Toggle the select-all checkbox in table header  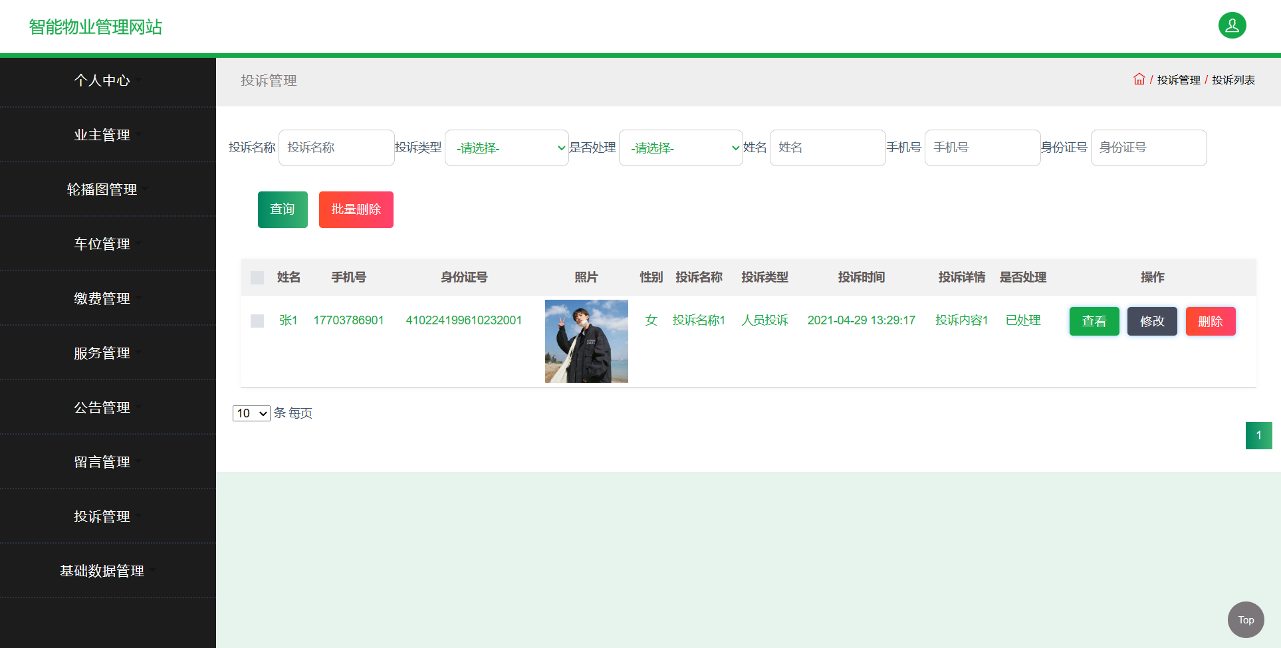(257, 277)
